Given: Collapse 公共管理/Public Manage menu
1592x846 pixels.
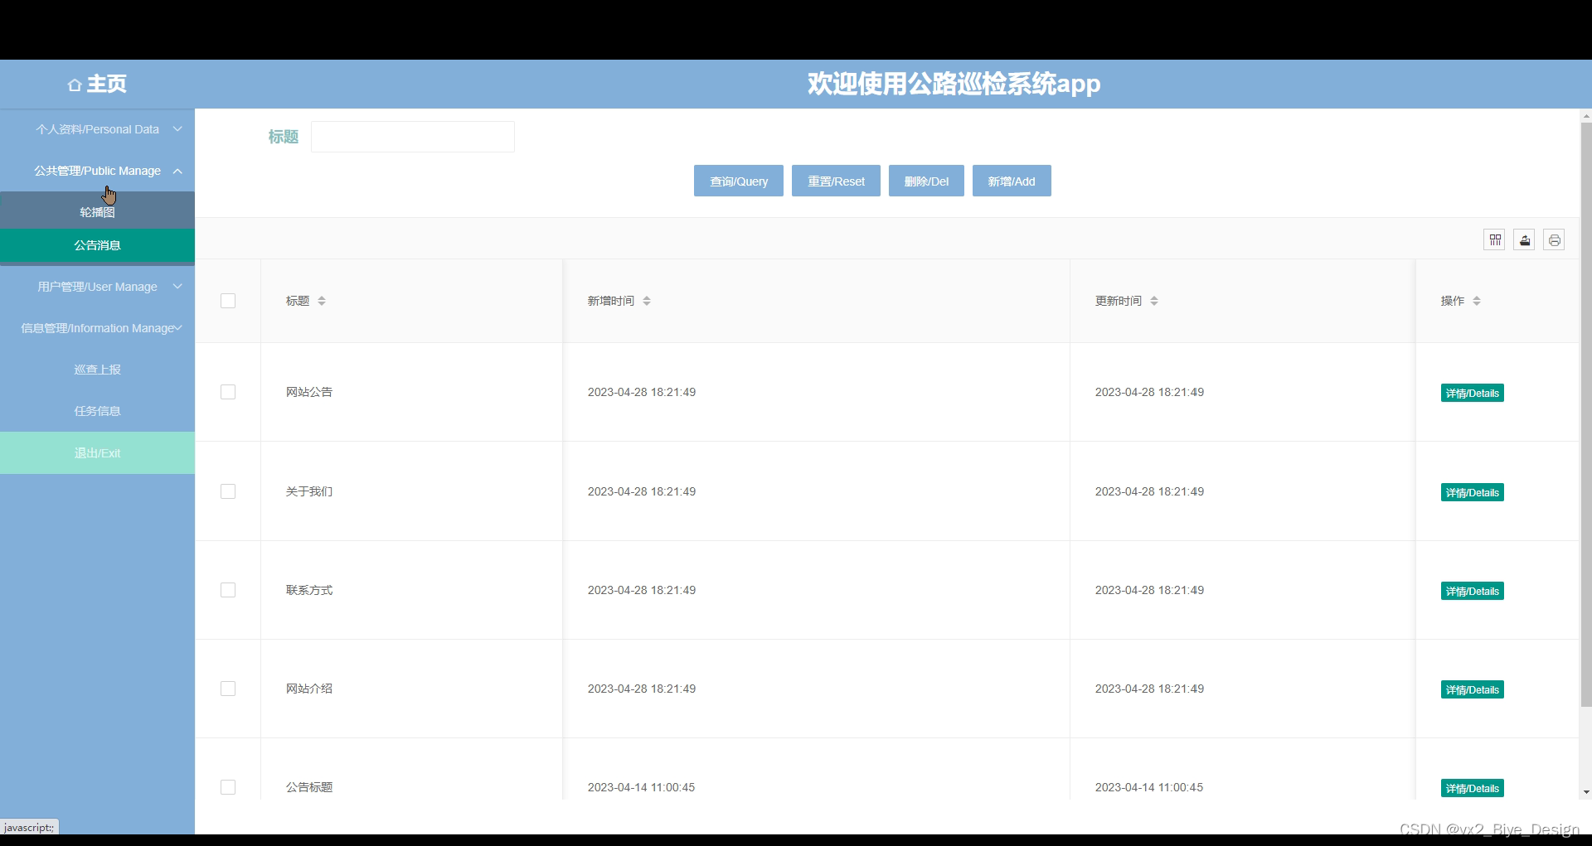Looking at the screenshot, I should click(97, 171).
